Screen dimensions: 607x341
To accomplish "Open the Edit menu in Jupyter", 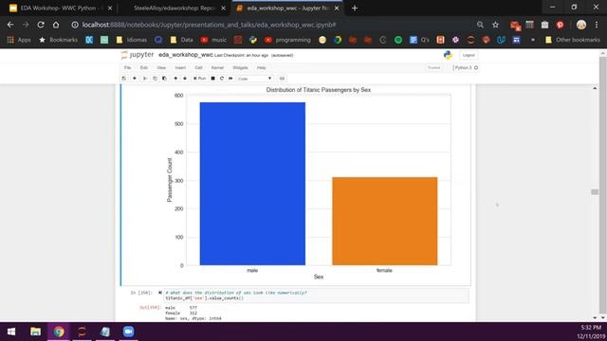I will [143, 67].
